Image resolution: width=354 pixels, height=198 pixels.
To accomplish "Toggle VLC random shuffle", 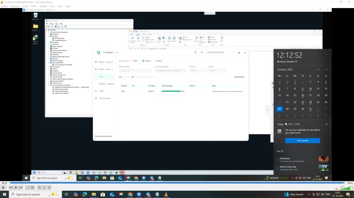I will pyautogui.click(x=49, y=187).
